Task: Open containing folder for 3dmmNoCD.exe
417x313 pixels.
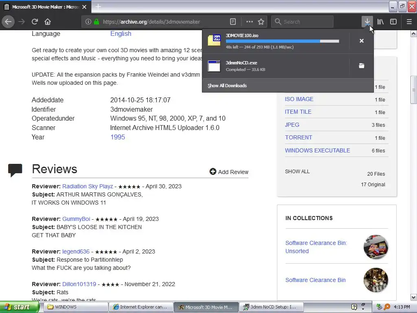Action: 362,66
